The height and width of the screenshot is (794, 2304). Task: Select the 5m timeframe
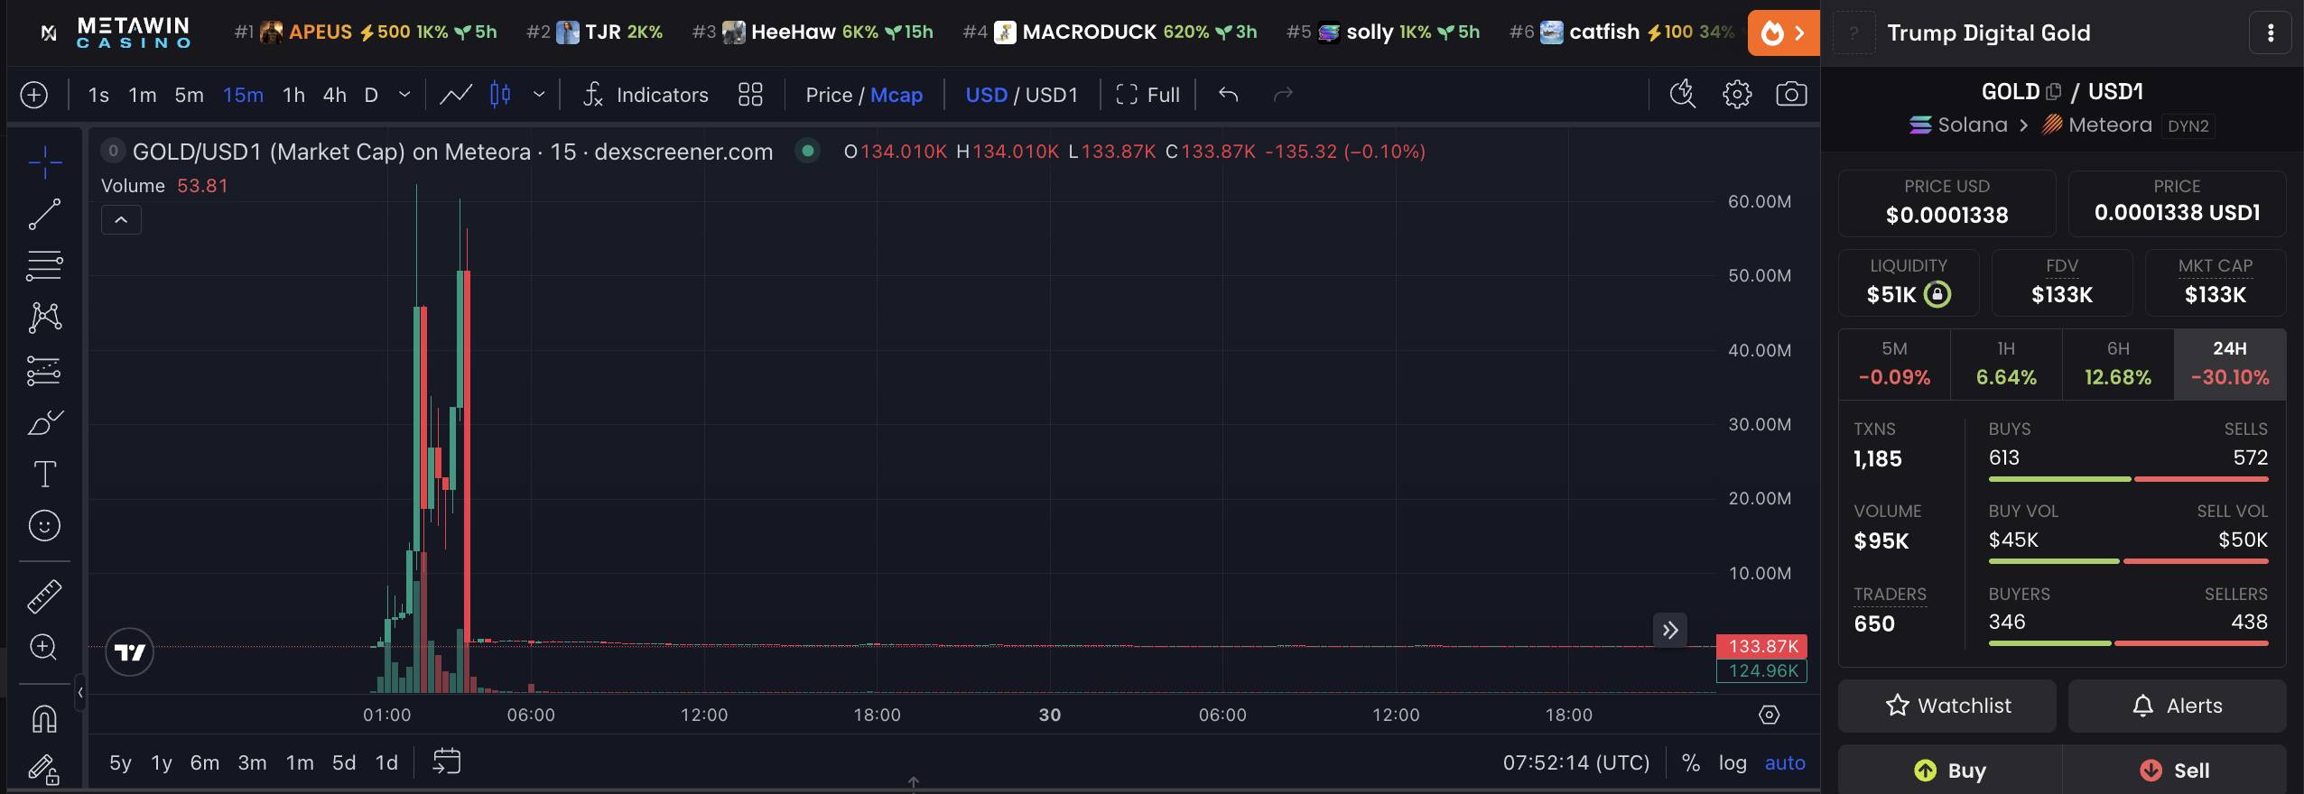189,95
